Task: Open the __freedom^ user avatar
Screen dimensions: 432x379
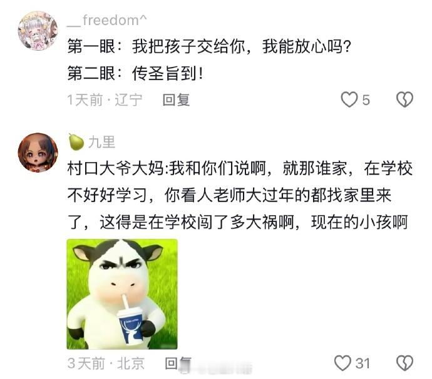Action: point(38,31)
